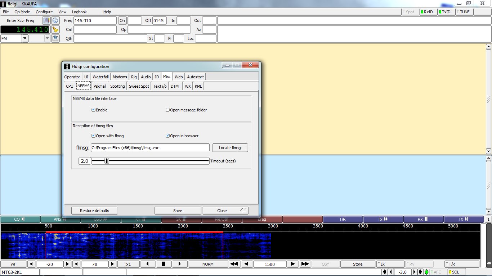Run the ANS macro
The width and height of the screenshot is (492, 276).
tap(61, 219)
